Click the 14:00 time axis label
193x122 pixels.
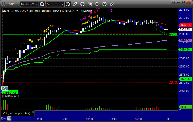pos(114,119)
